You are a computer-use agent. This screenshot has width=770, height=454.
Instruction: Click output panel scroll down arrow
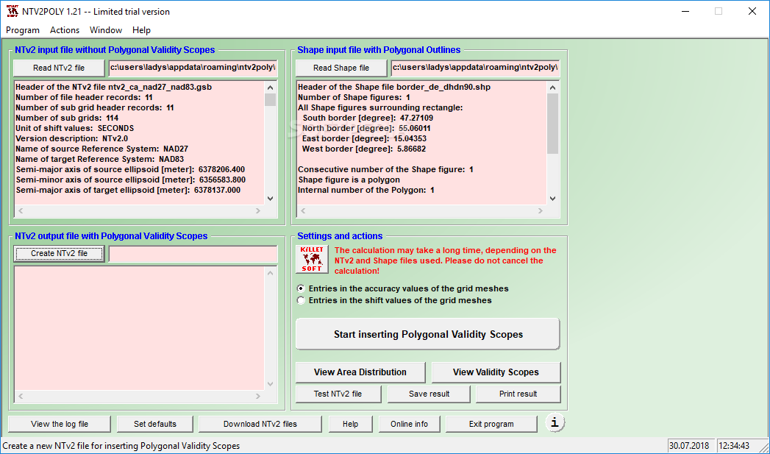pyautogui.click(x=270, y=384)
